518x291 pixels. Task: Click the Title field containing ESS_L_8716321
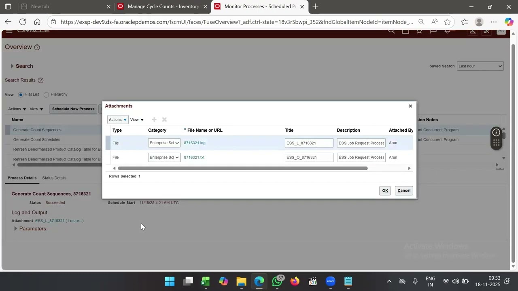click(309, 143)
